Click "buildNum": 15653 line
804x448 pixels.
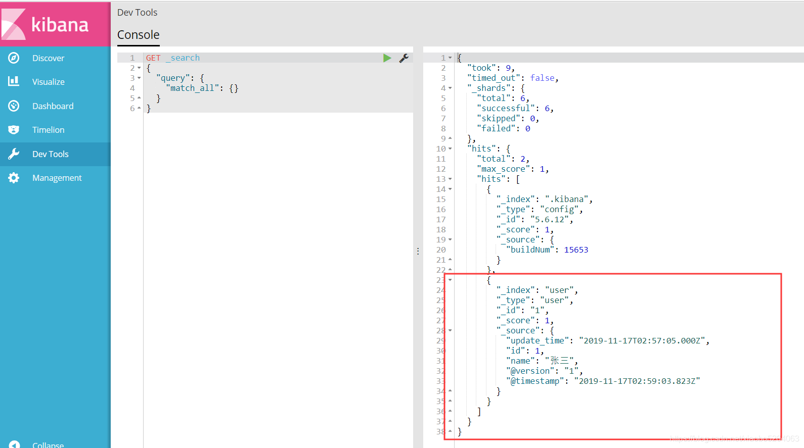point(547,250)
